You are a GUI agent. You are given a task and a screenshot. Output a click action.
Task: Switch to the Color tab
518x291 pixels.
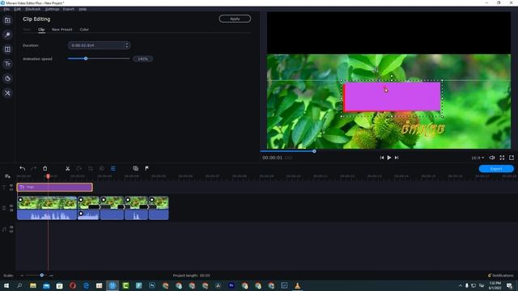[84, 29]
